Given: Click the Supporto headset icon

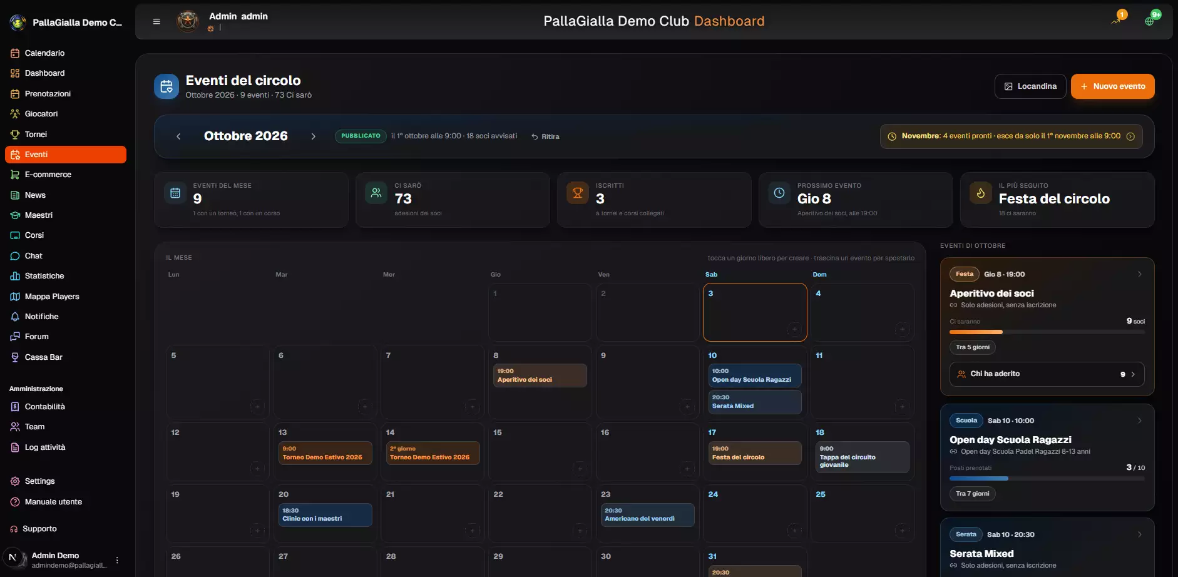Looking at the screenshot, I should point(14,529).
